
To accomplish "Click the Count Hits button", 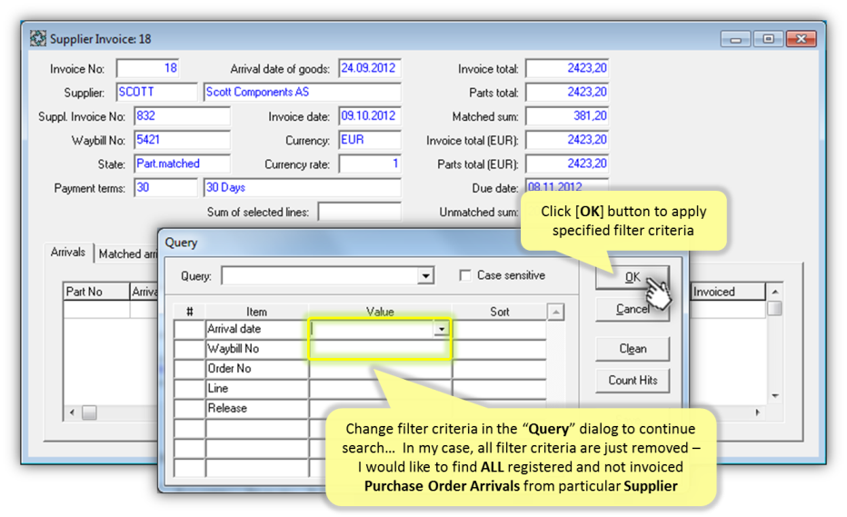I will pos(633,380).
